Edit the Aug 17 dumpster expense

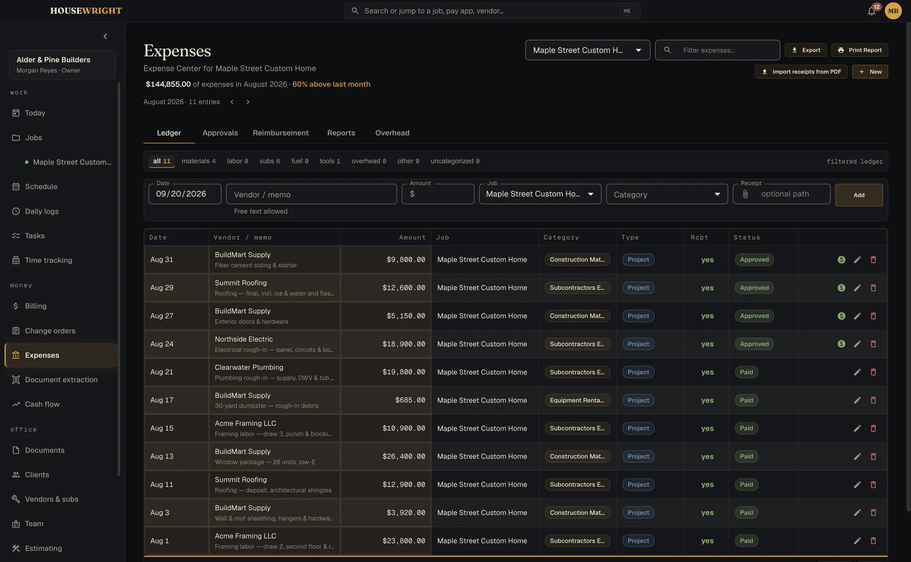(857, 400)
